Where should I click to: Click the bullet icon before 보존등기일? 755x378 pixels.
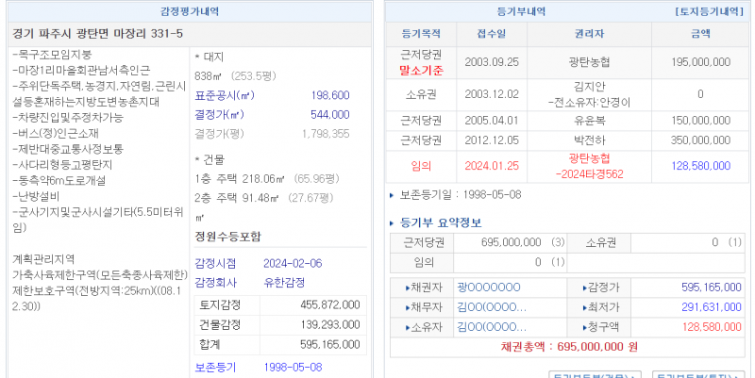click(392, 195)
